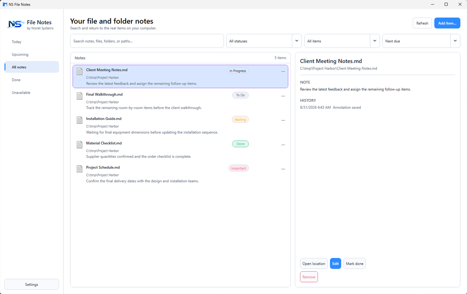Click the To Do status badge

click(x=240, y=95)
